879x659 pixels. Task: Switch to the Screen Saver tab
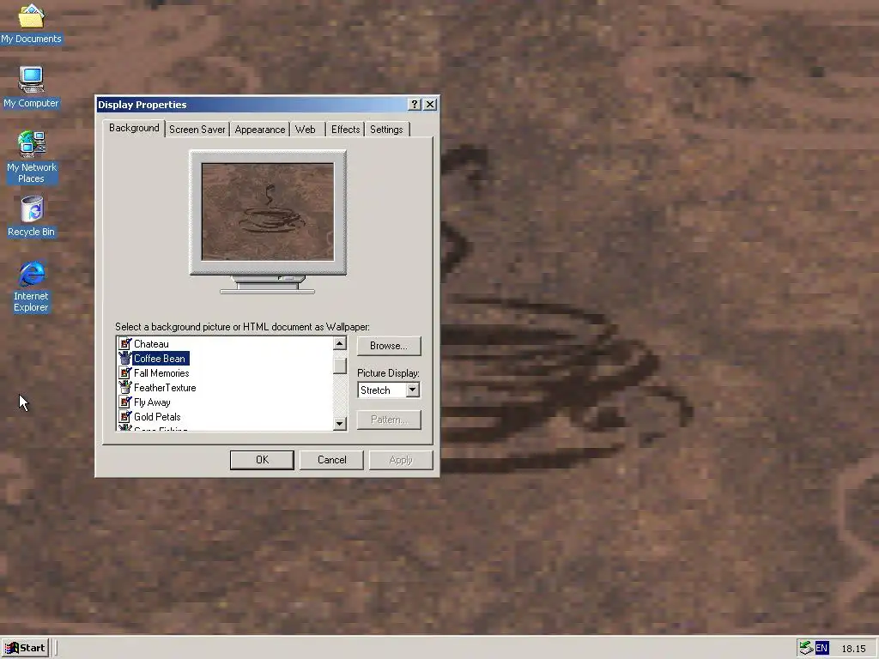click(197, 130)
